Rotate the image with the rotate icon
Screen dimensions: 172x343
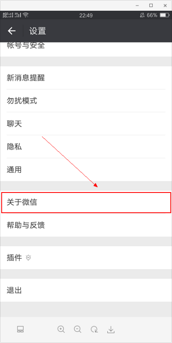click(x=94, y=329)
